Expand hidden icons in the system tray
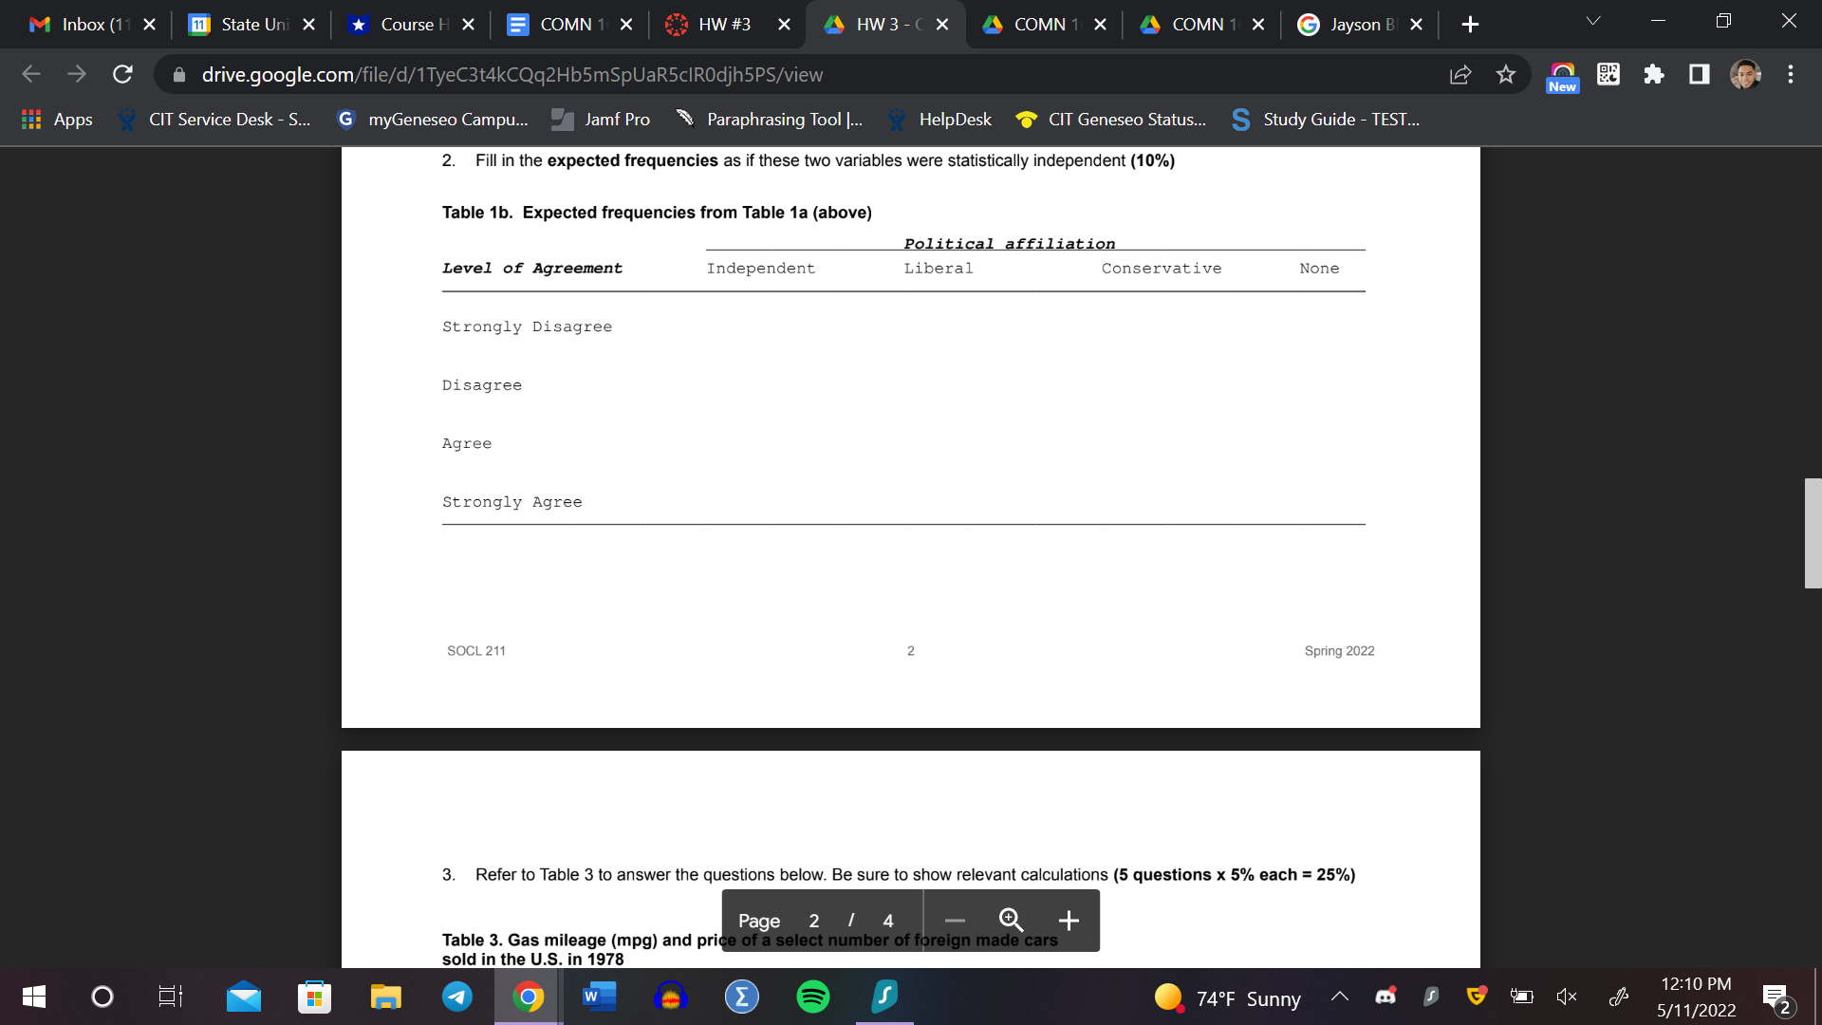This screenshot has height=1025, width=1822. pos(1340,997)
